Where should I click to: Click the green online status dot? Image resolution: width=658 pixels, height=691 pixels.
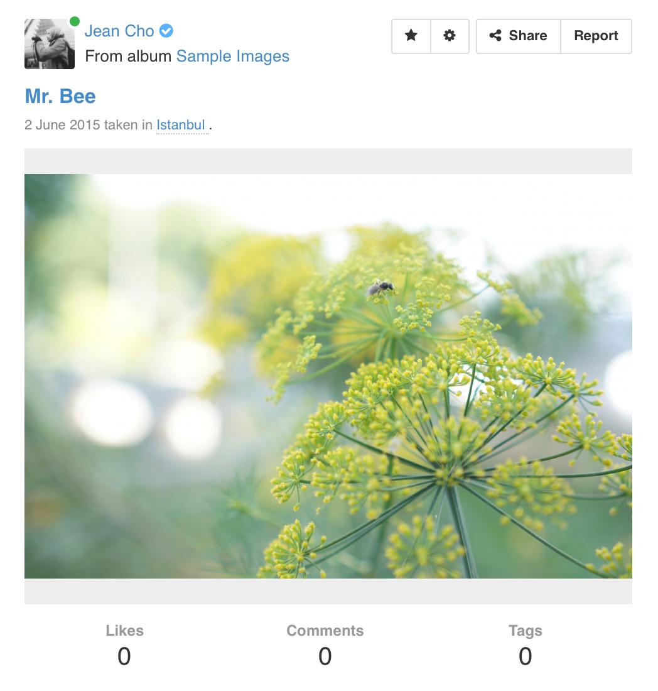pos(75,21)
